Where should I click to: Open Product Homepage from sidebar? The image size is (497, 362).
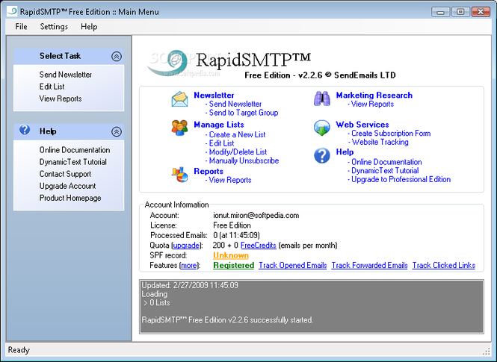pyautogui.click(x=70, y=198)
